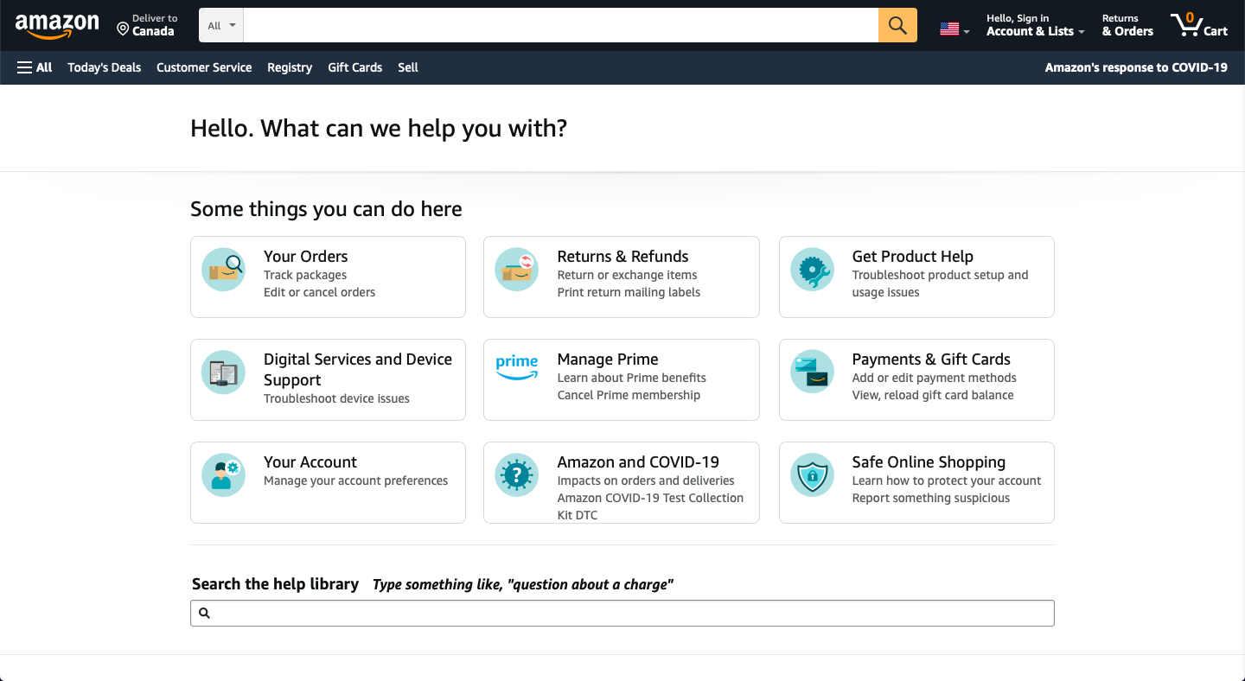Screen dimensions: 1245x681
Task: Click Sell in navigation bar
Action: (x=408, y=67)
